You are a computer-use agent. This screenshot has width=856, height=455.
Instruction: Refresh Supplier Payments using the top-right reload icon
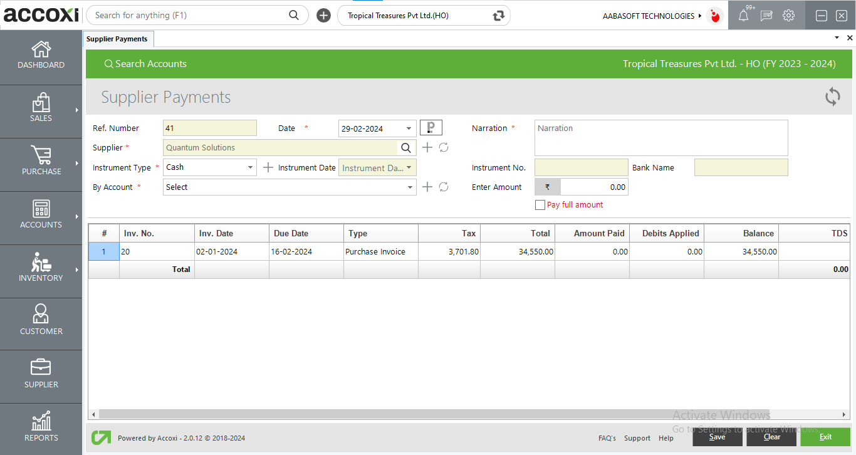[x=832, y=97]
